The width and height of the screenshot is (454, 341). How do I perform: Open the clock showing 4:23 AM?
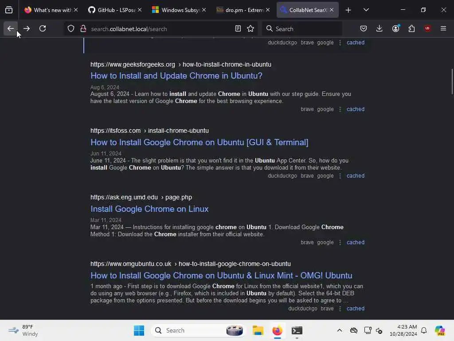click(403, 330)
